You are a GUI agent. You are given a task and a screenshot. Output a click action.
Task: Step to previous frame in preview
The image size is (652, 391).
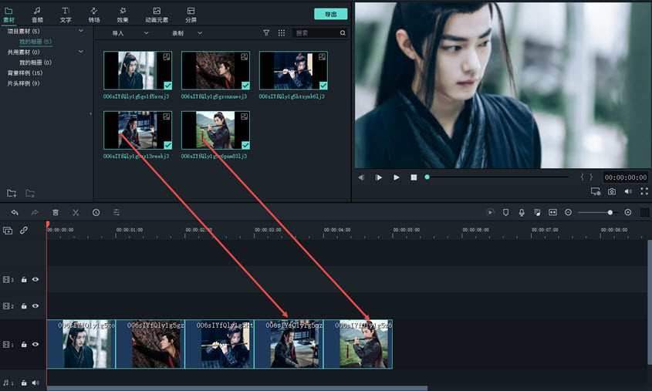[361, 177]
